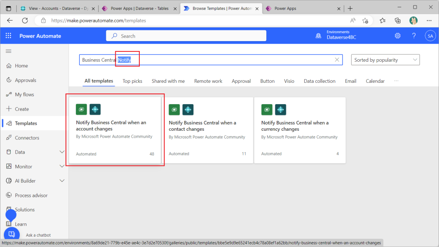Screen dimensions: 439x247
Task: Go to Home in the sidebar
Action: point(34,66)
